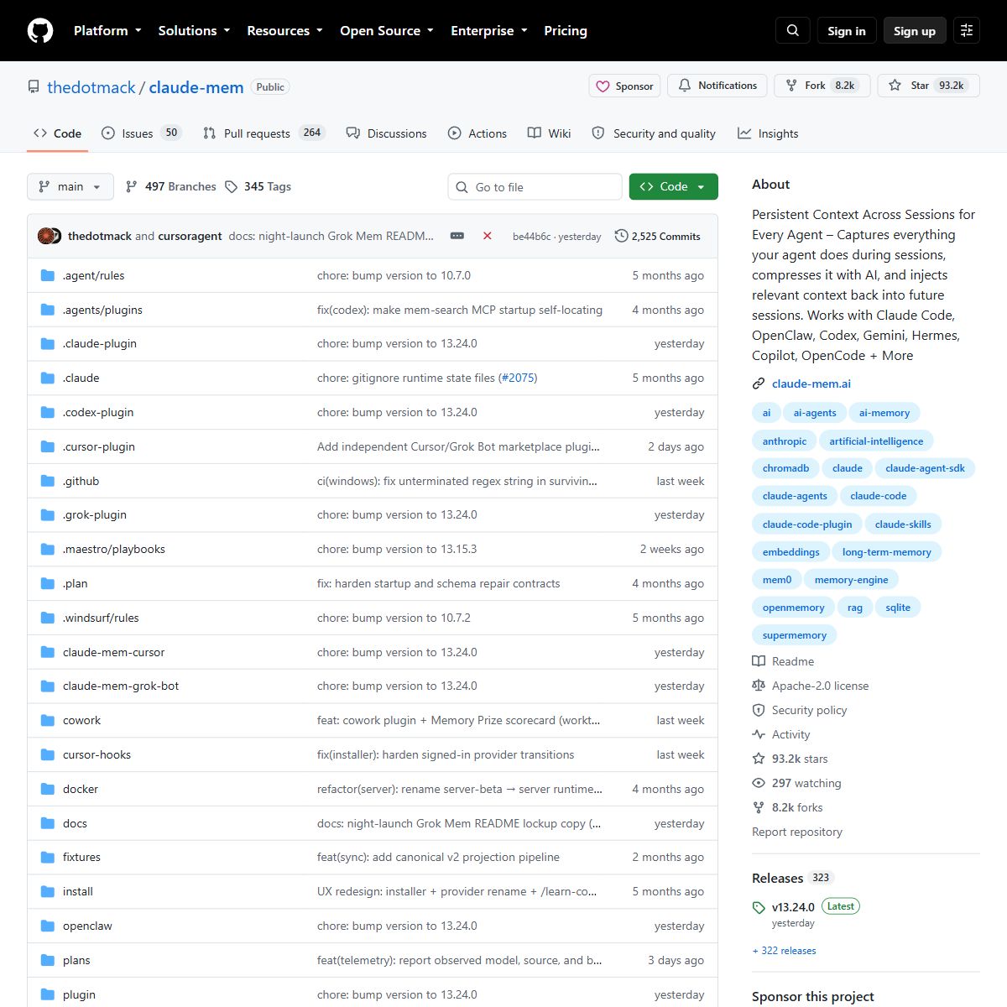Viewport: 1007px width, 1007px height.
Task: Select the sqlite topic tag
Action: [x=898, y=608]
